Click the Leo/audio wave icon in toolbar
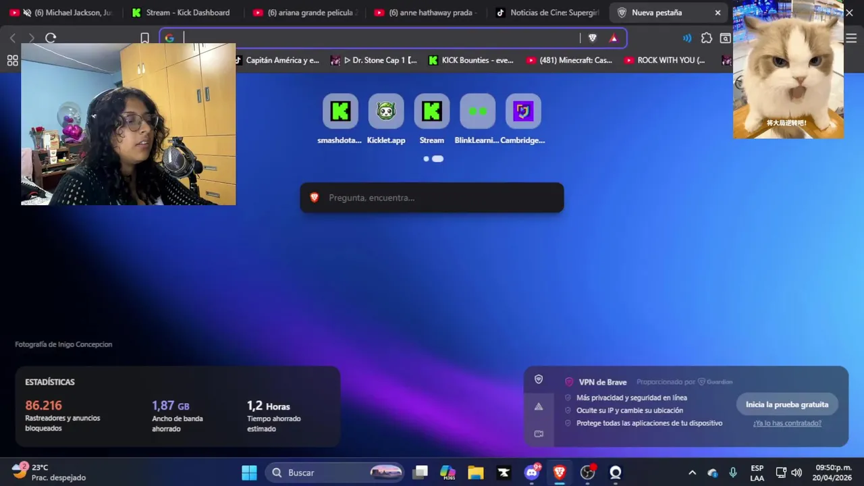 687,38
